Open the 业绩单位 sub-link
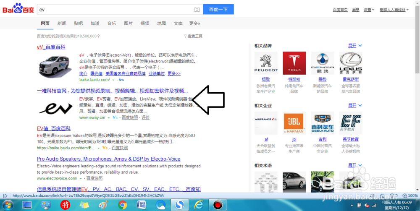Image resolution: width=420 pixels, height=211 pixels. coord(157,73)
